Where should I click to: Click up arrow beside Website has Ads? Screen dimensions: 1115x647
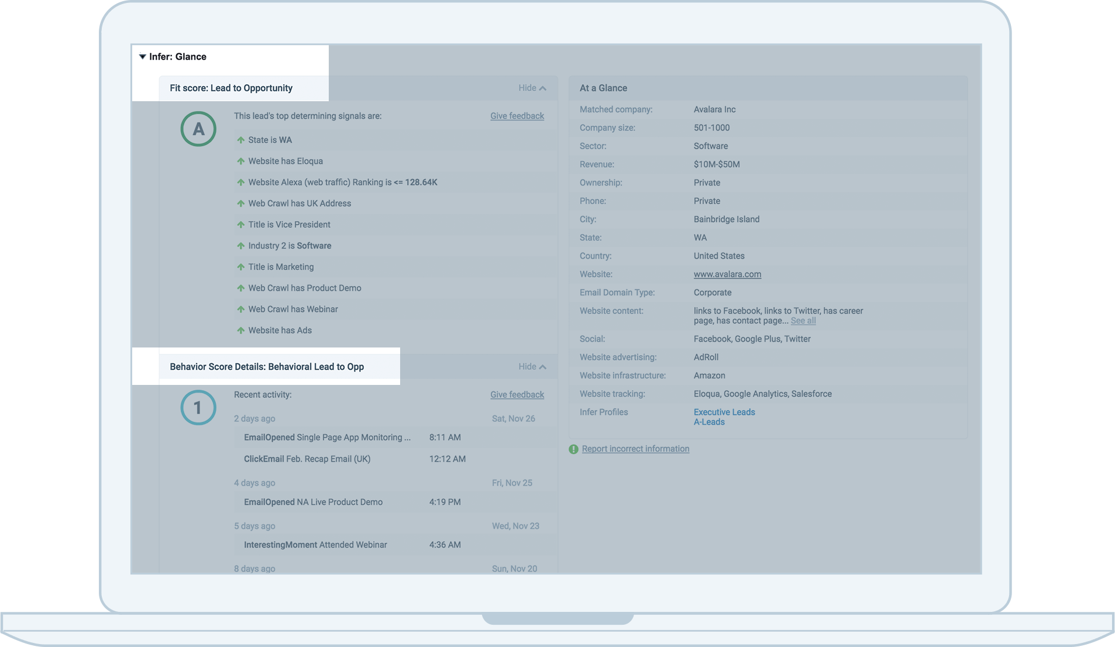240,331
